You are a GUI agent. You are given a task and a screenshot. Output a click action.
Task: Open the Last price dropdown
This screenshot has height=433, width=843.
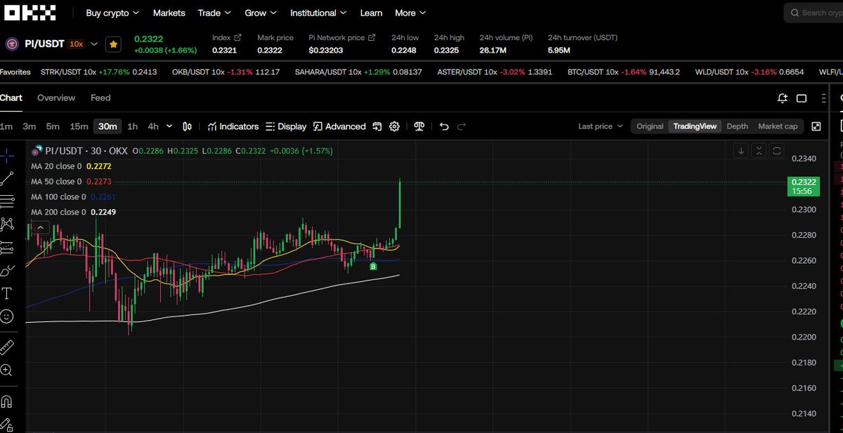coord(601,126)
